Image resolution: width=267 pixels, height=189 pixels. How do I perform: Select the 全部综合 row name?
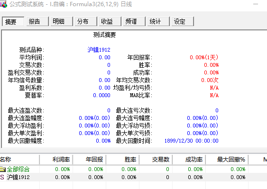point(18,169)
